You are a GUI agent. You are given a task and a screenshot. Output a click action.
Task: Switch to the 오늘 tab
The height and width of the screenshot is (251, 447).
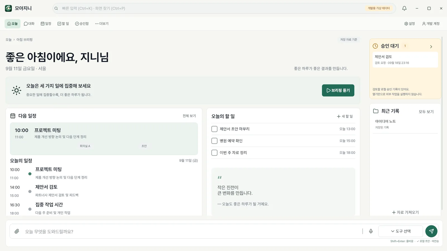pos(13,24)
